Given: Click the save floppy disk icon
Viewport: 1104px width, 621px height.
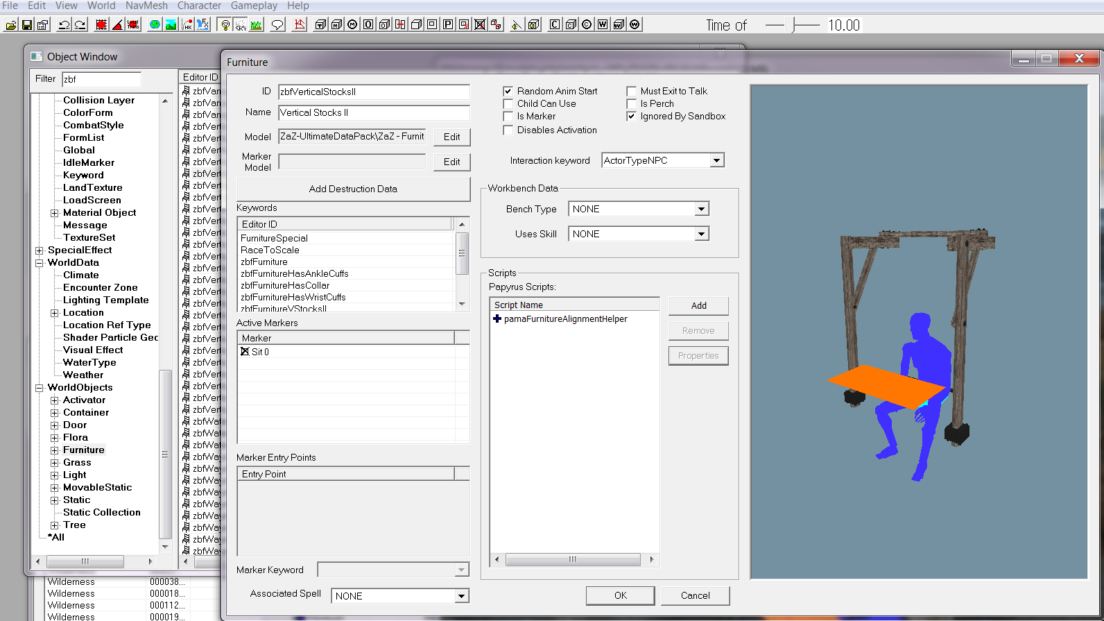Looking at the screenshot, I should [27, 25].
